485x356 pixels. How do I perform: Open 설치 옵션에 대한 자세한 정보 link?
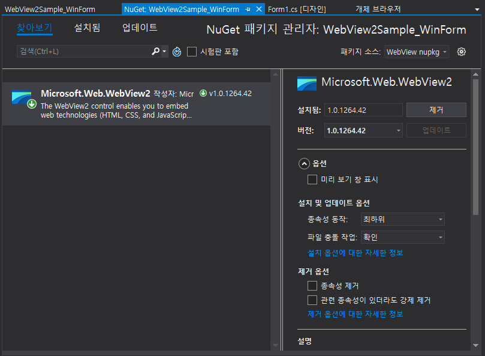tap(355, 253)
